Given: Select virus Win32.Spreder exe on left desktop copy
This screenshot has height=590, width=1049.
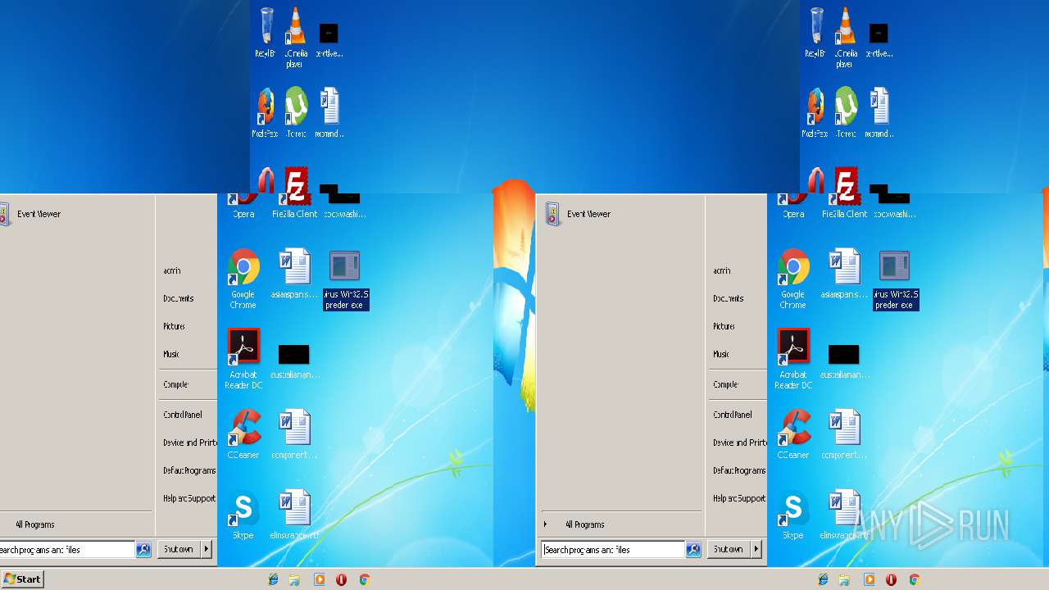Looking at the screenshot, I should 345,279.
